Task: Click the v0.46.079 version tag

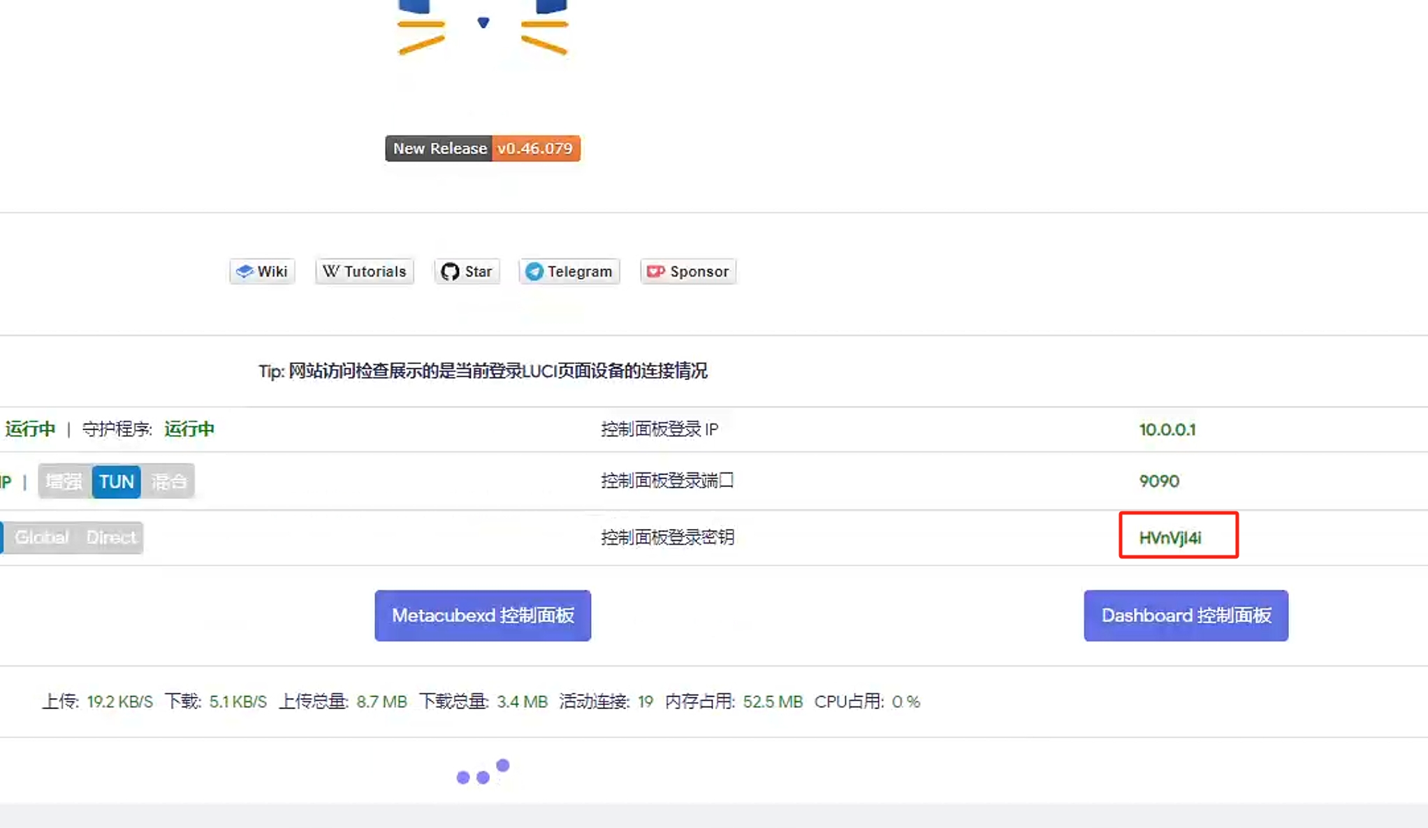Action: point(535,148)
